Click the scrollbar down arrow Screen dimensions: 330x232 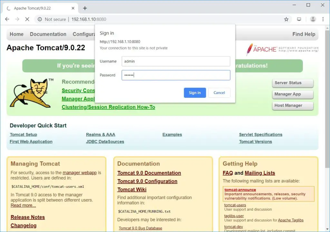pyautogui.click(x=327, y=229)
